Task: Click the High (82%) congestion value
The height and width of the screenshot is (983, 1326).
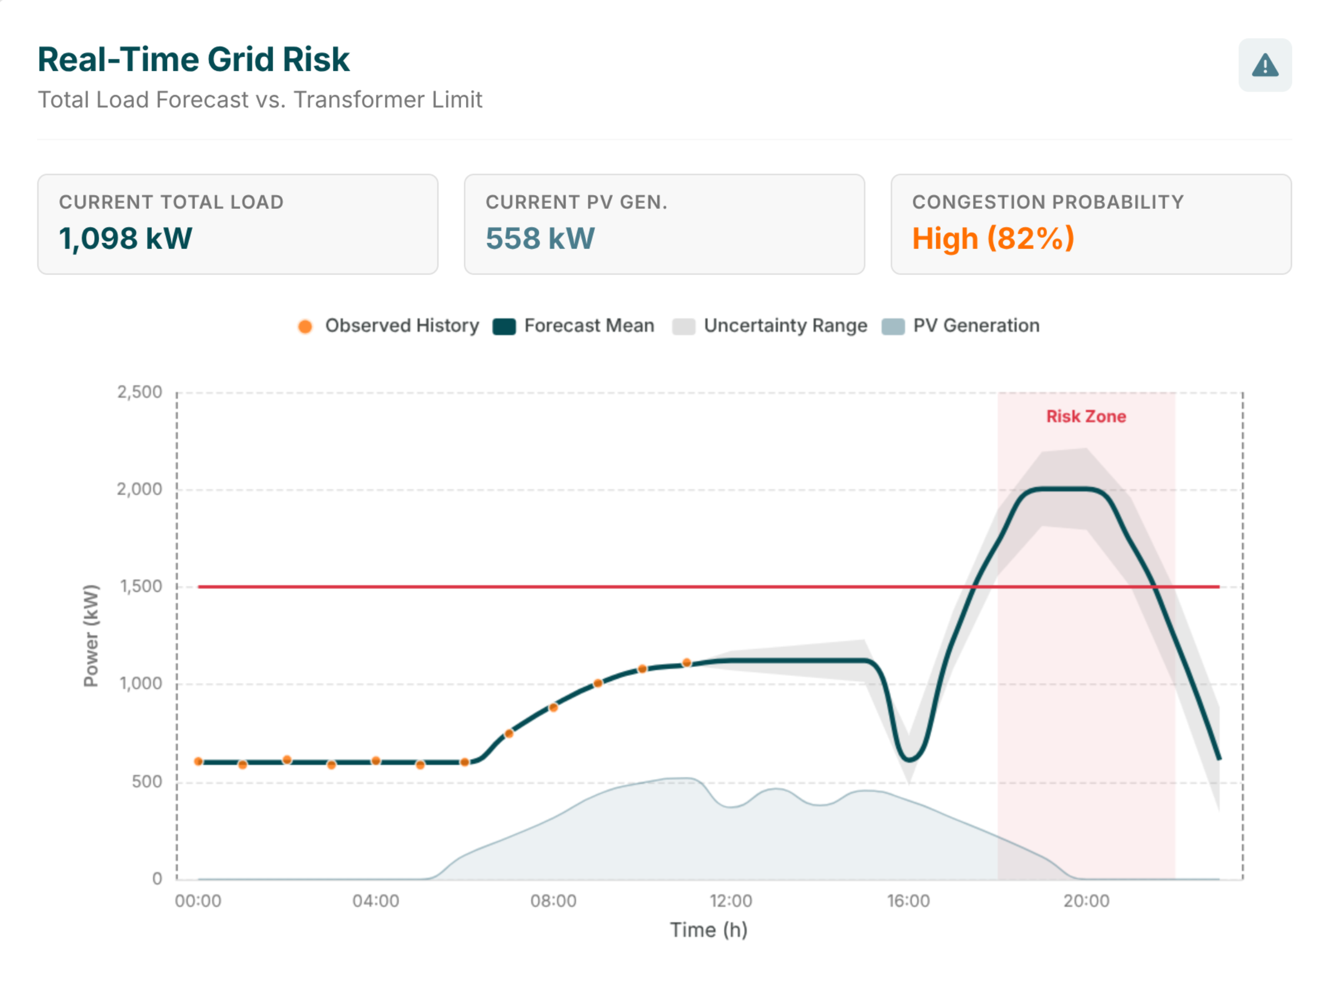Action: (993, 239)
